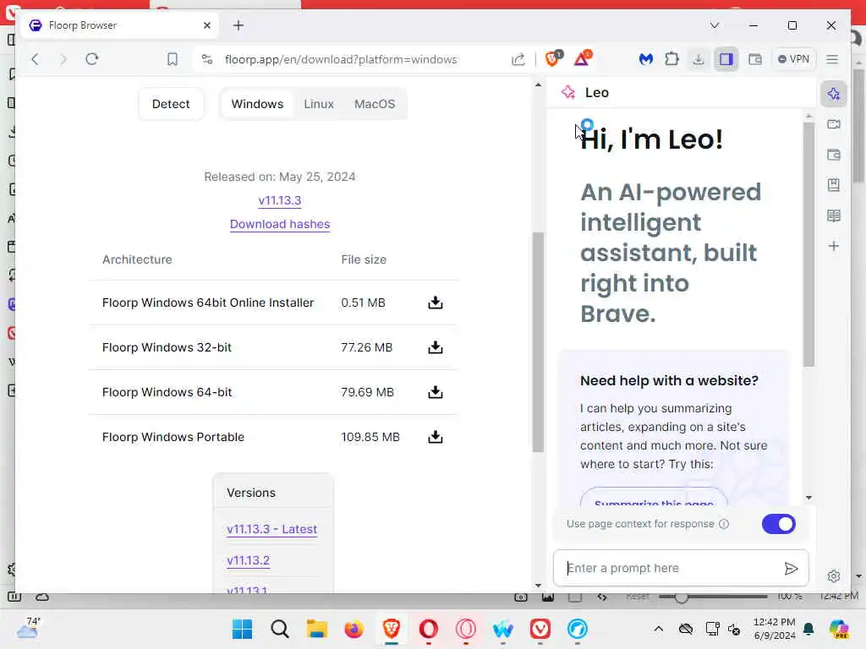The height and width of the screenshot is (649, 866).
Task: Select the Floorp Browser tab
Action: 119,25
